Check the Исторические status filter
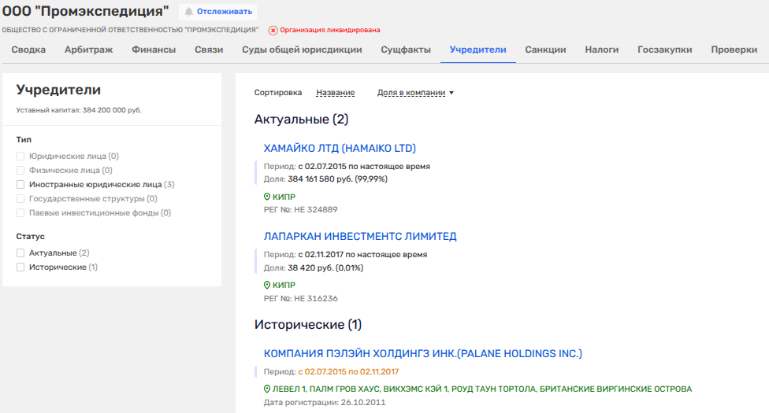 point(20,267)
